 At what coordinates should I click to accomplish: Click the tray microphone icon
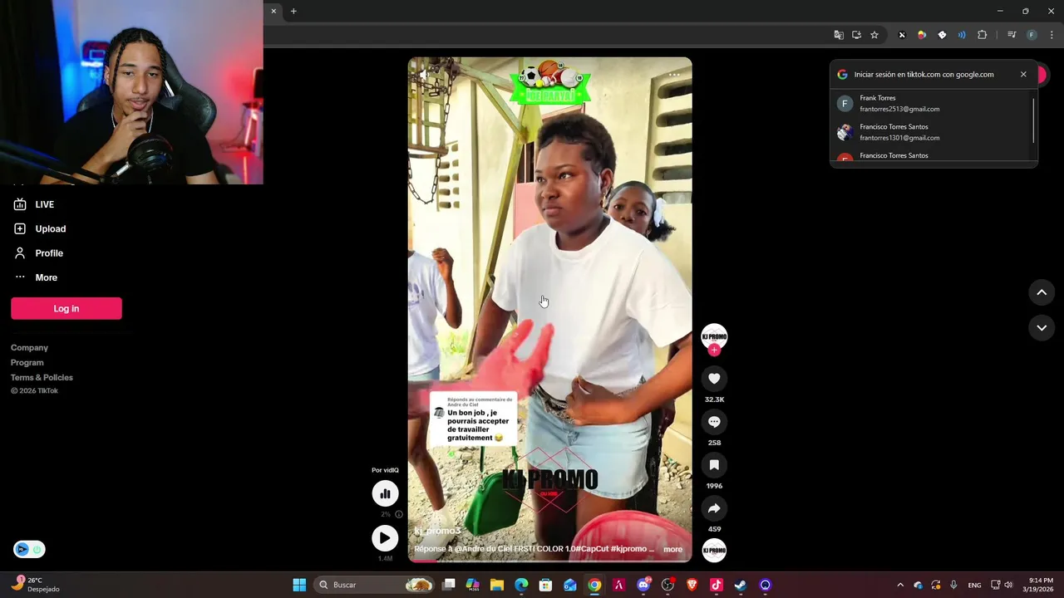click(953, 585)
